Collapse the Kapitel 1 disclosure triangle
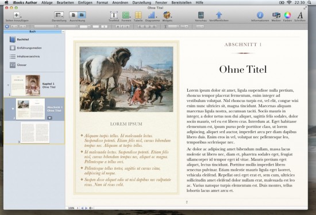The height and width of the screenshot is (215, 316). (8, 85)
